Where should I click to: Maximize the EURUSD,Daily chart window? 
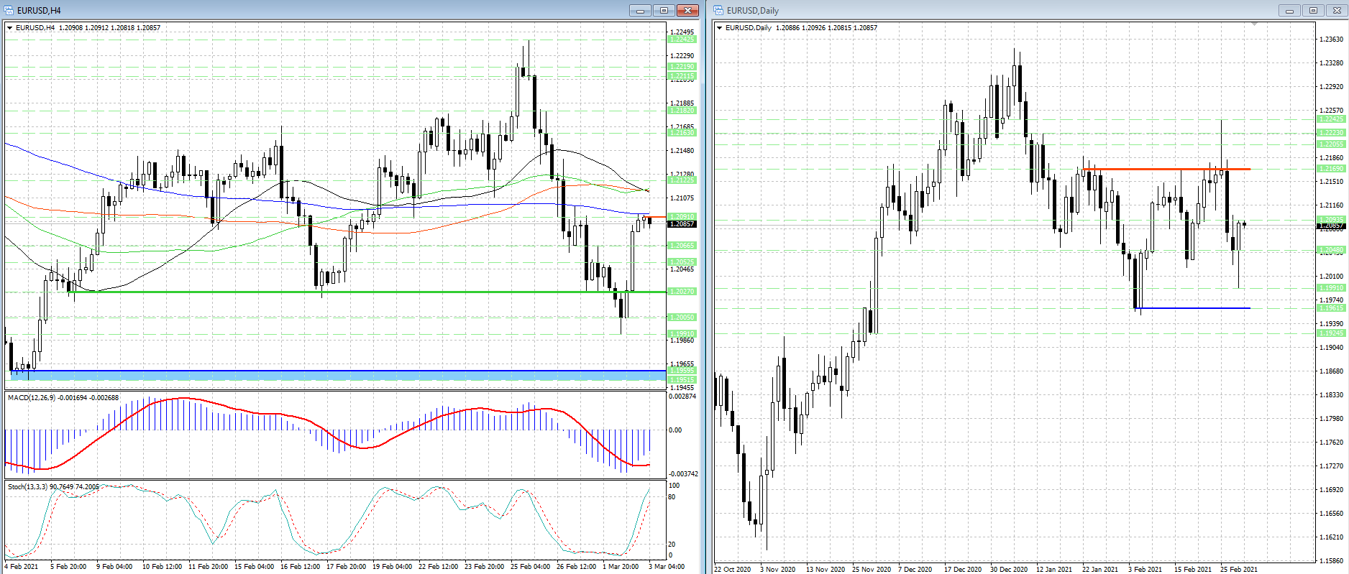1313,10
